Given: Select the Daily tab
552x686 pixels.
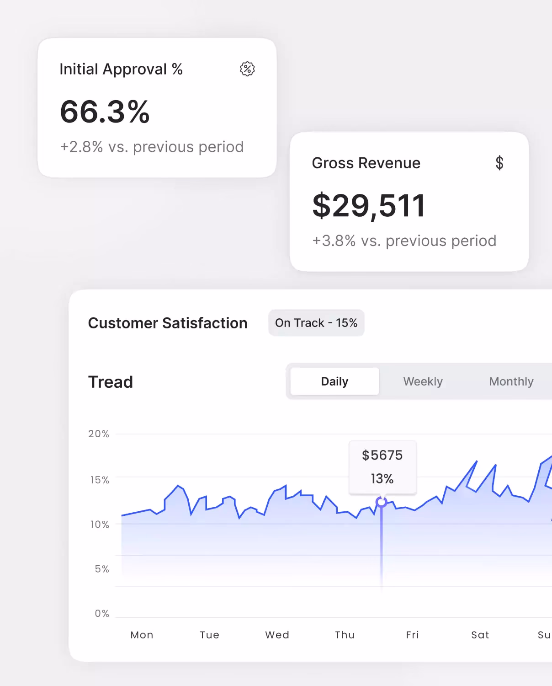Looking at the screenshot, I should 334,381.
